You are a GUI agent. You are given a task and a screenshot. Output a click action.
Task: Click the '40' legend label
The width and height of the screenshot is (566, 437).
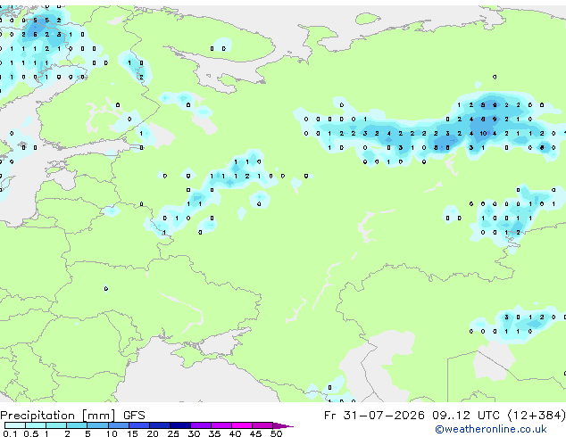click(x=235, y=433)
